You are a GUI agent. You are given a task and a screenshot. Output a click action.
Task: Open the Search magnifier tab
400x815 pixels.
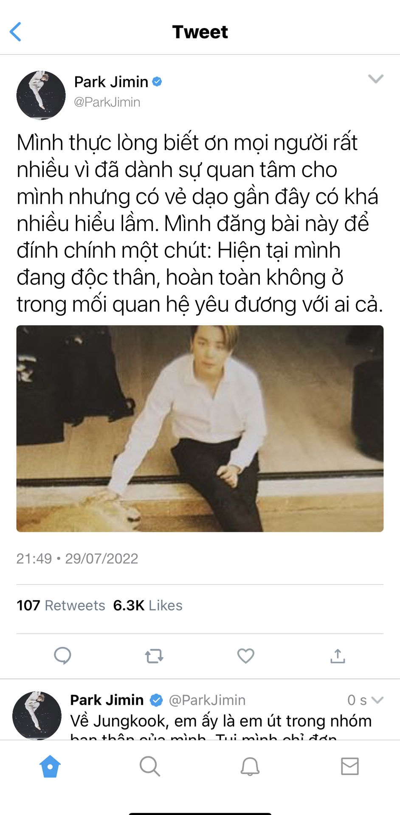150,766
